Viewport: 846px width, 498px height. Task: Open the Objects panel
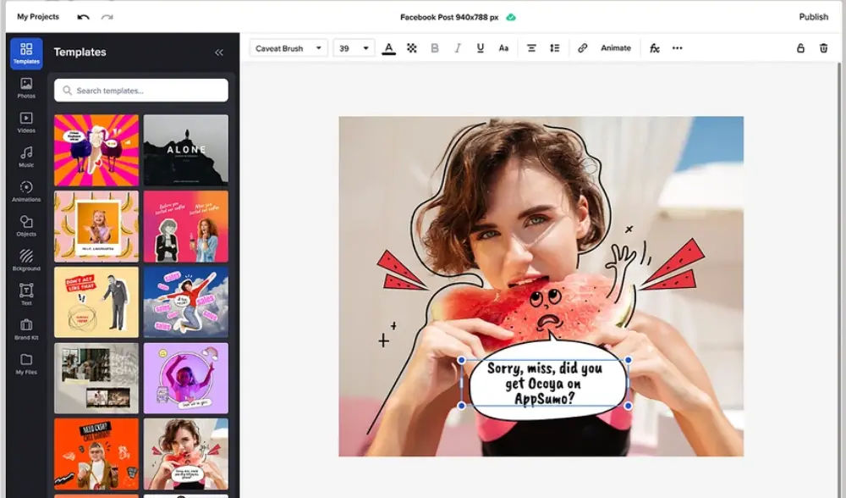26,225
